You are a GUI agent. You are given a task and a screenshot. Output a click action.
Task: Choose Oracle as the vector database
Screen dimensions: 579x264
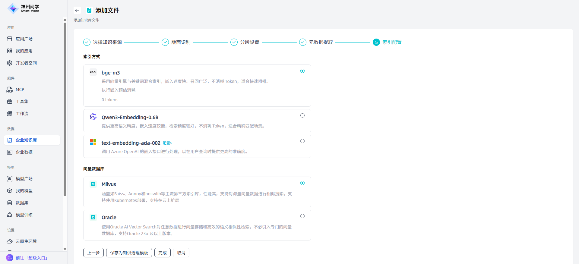point(302,216)
